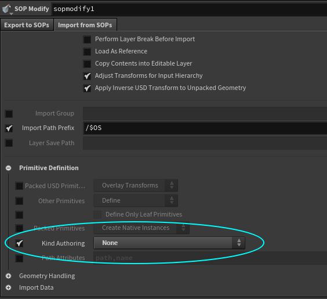The width and height of the screenshot is (327, 299).
Task: Select the Import from SOPs tab
Action: click(85, 25)
